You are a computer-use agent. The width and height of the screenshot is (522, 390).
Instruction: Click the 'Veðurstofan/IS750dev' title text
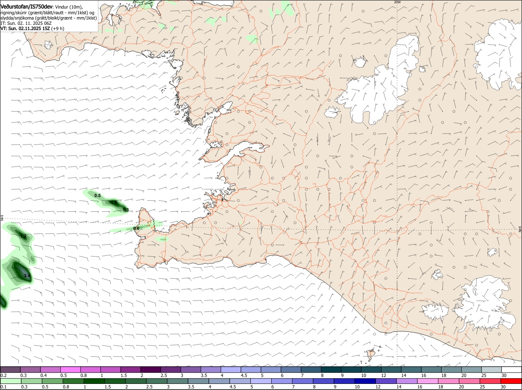[x=27, y=7]
